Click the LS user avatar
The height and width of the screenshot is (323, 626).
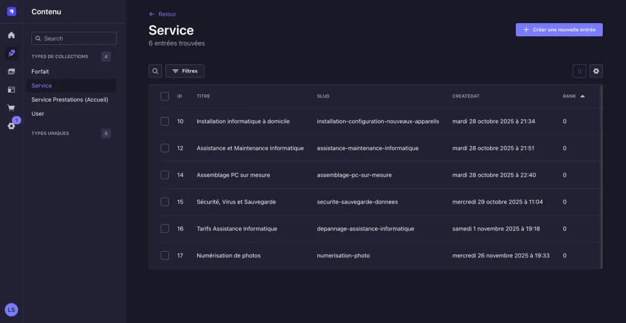[x=11, y=309]
